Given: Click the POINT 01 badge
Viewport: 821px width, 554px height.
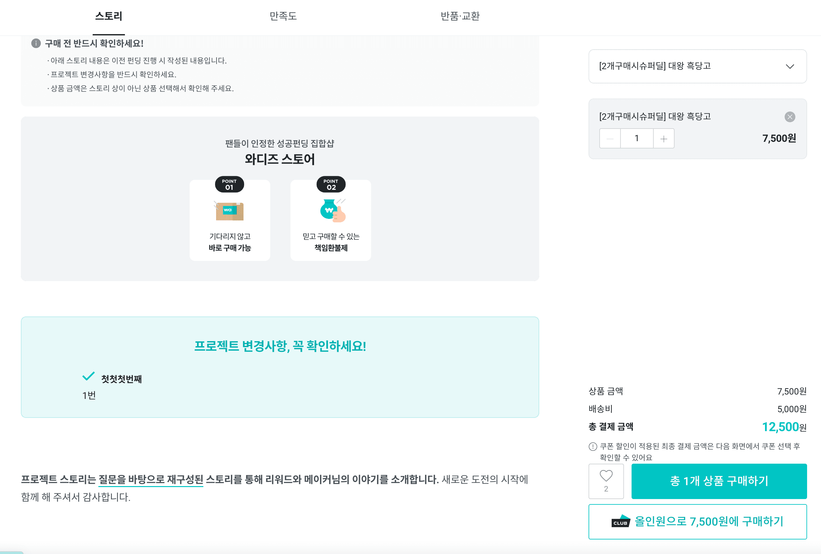Looking at the screenshot, I should (x=229, y=184).
